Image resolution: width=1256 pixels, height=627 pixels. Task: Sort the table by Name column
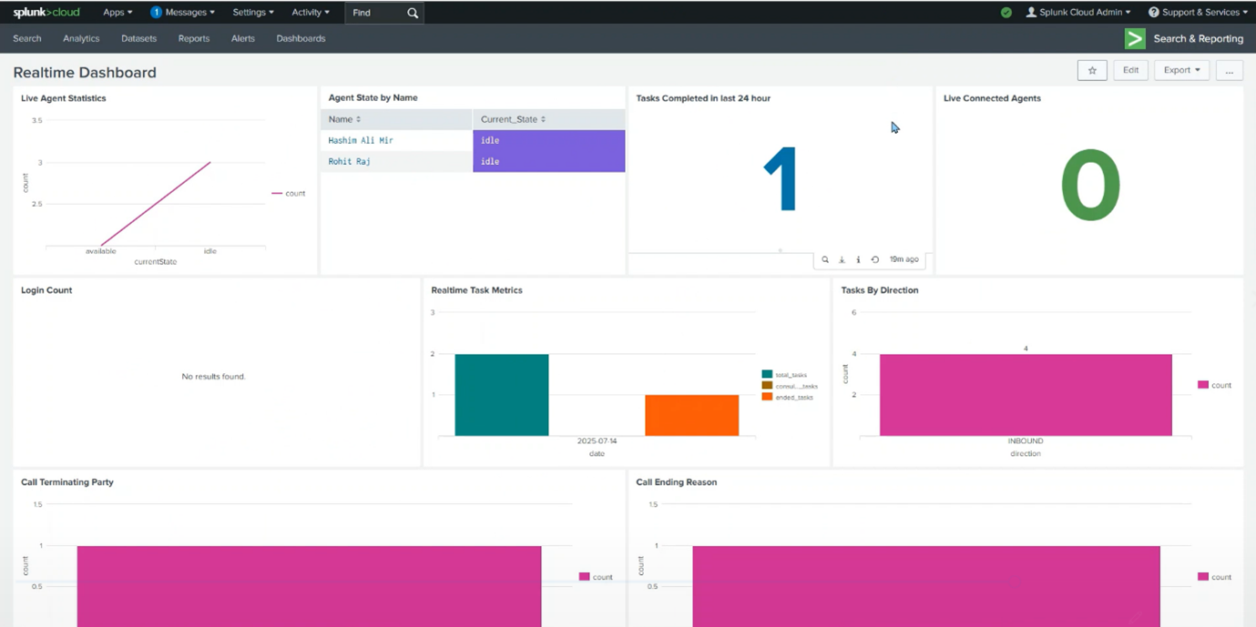point(343,119)
